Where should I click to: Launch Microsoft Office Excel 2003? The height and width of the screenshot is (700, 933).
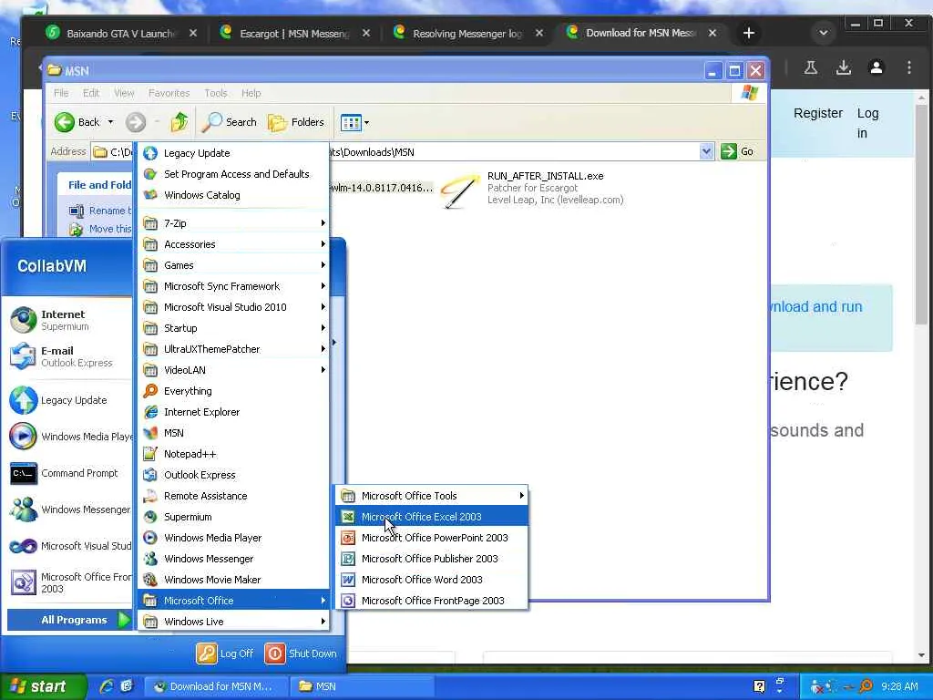tap(431, 517)
